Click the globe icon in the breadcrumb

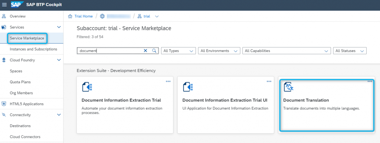[x=102, y=16]
